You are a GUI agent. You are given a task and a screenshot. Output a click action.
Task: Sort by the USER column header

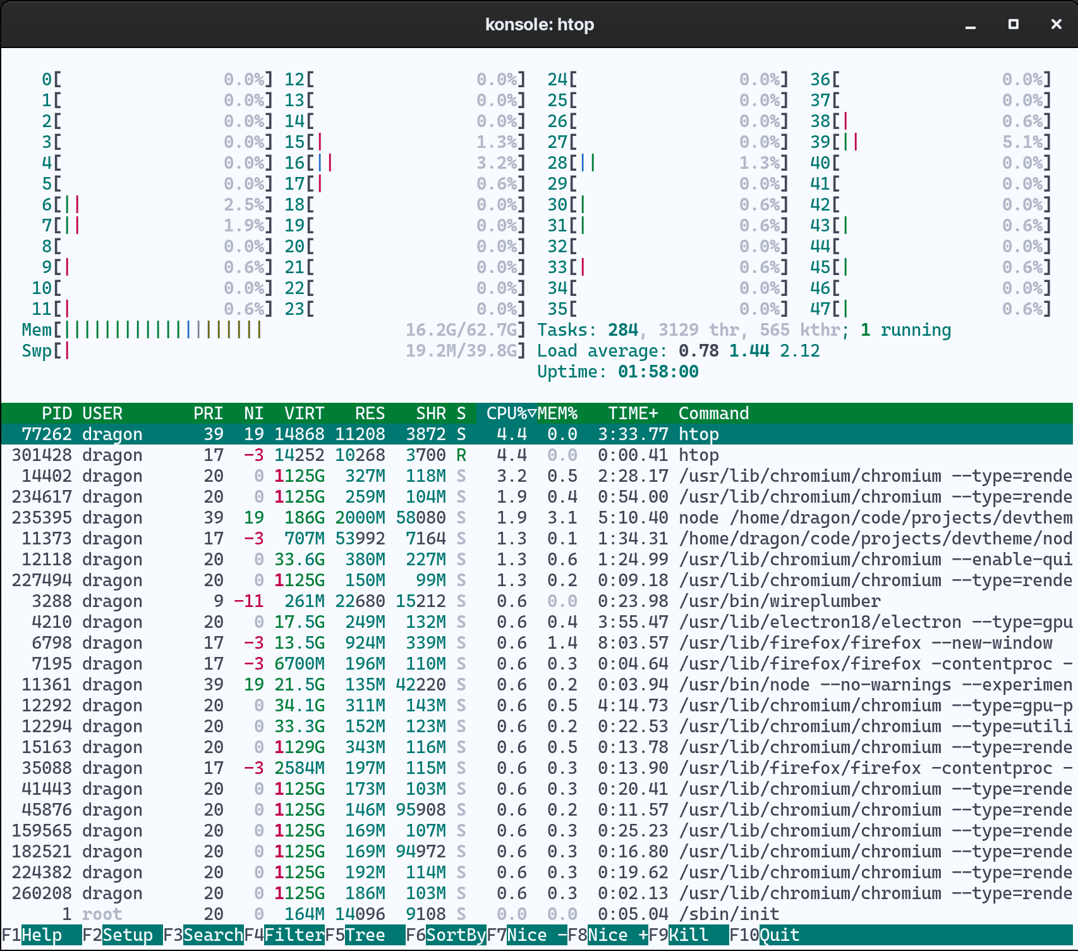[102, 414]
